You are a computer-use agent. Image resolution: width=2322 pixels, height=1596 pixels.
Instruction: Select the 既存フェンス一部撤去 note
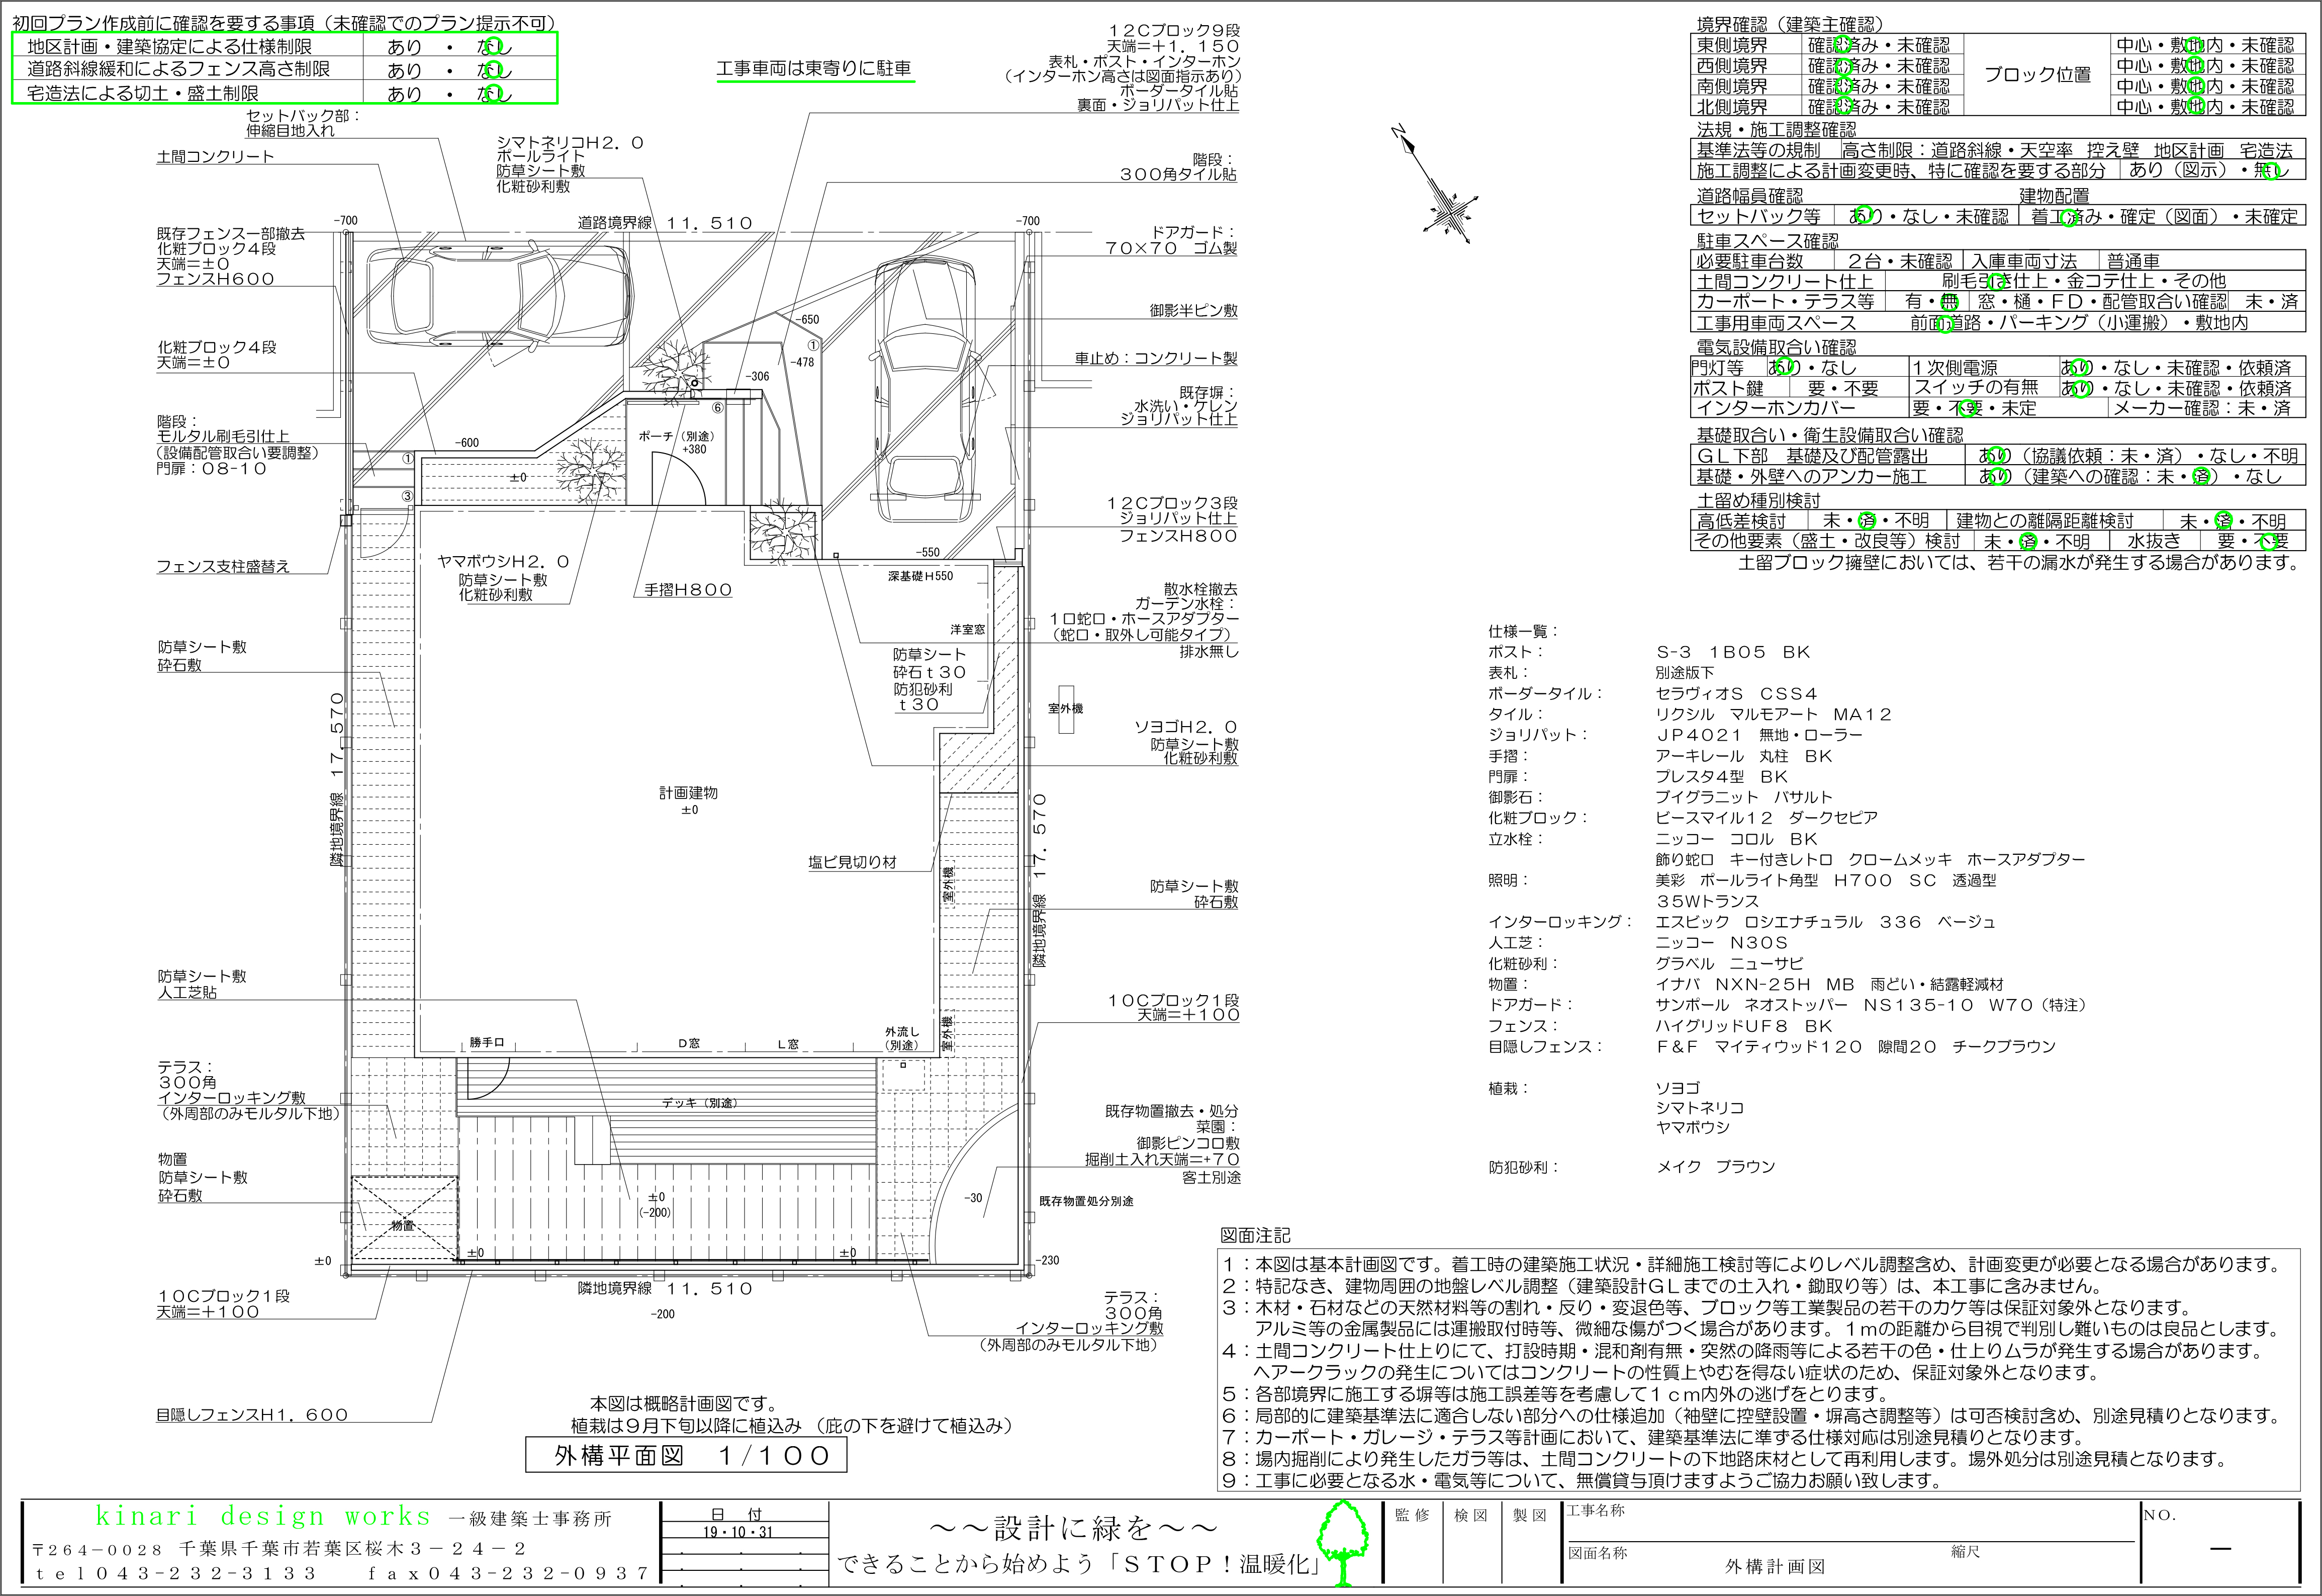pos(231,233)
